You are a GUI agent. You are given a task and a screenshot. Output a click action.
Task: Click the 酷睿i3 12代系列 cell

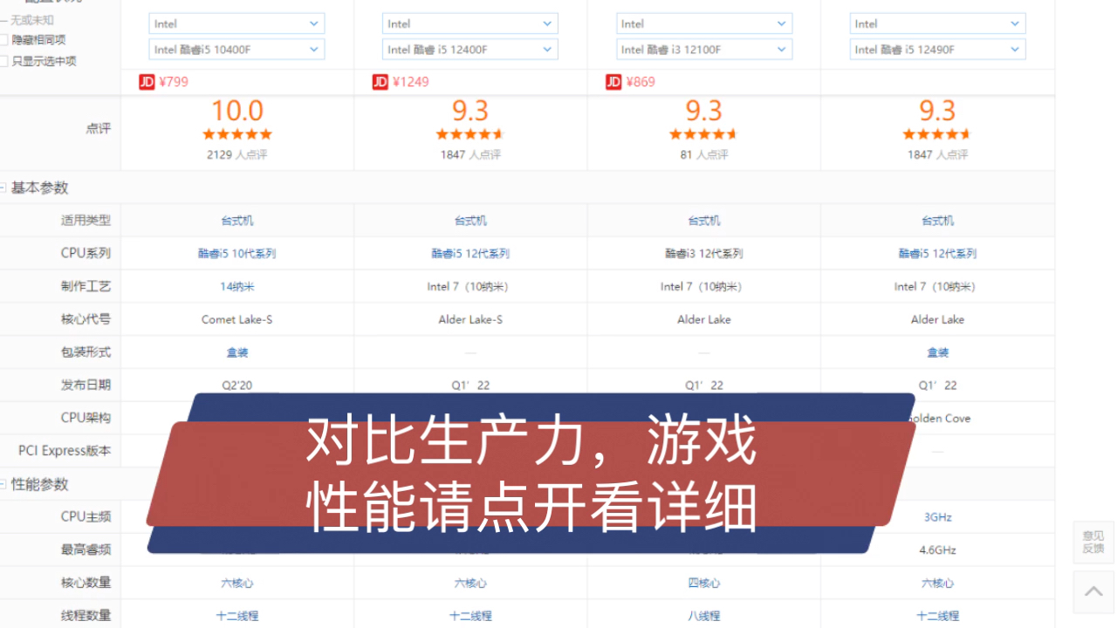click(x=703, y=254)
